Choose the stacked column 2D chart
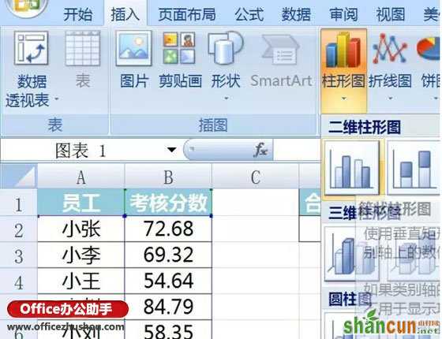 pyautogui.click(x=414, y=168)
